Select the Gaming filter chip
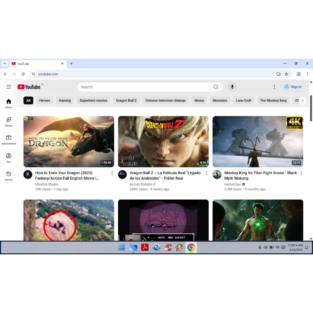Image resolution: width=313 pixels, height=313 pixels. [x=65, y=100]
